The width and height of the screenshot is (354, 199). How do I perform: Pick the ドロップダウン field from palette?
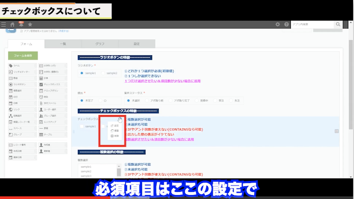pos(53,90)
